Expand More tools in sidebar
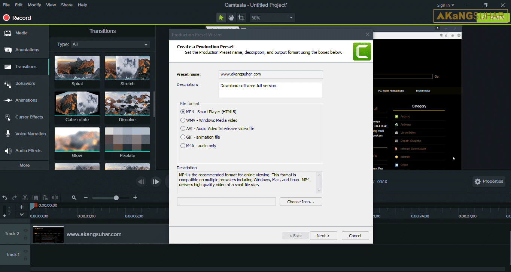Image resolution: width=511 pixels, height=272 pixels. point(24,165)
